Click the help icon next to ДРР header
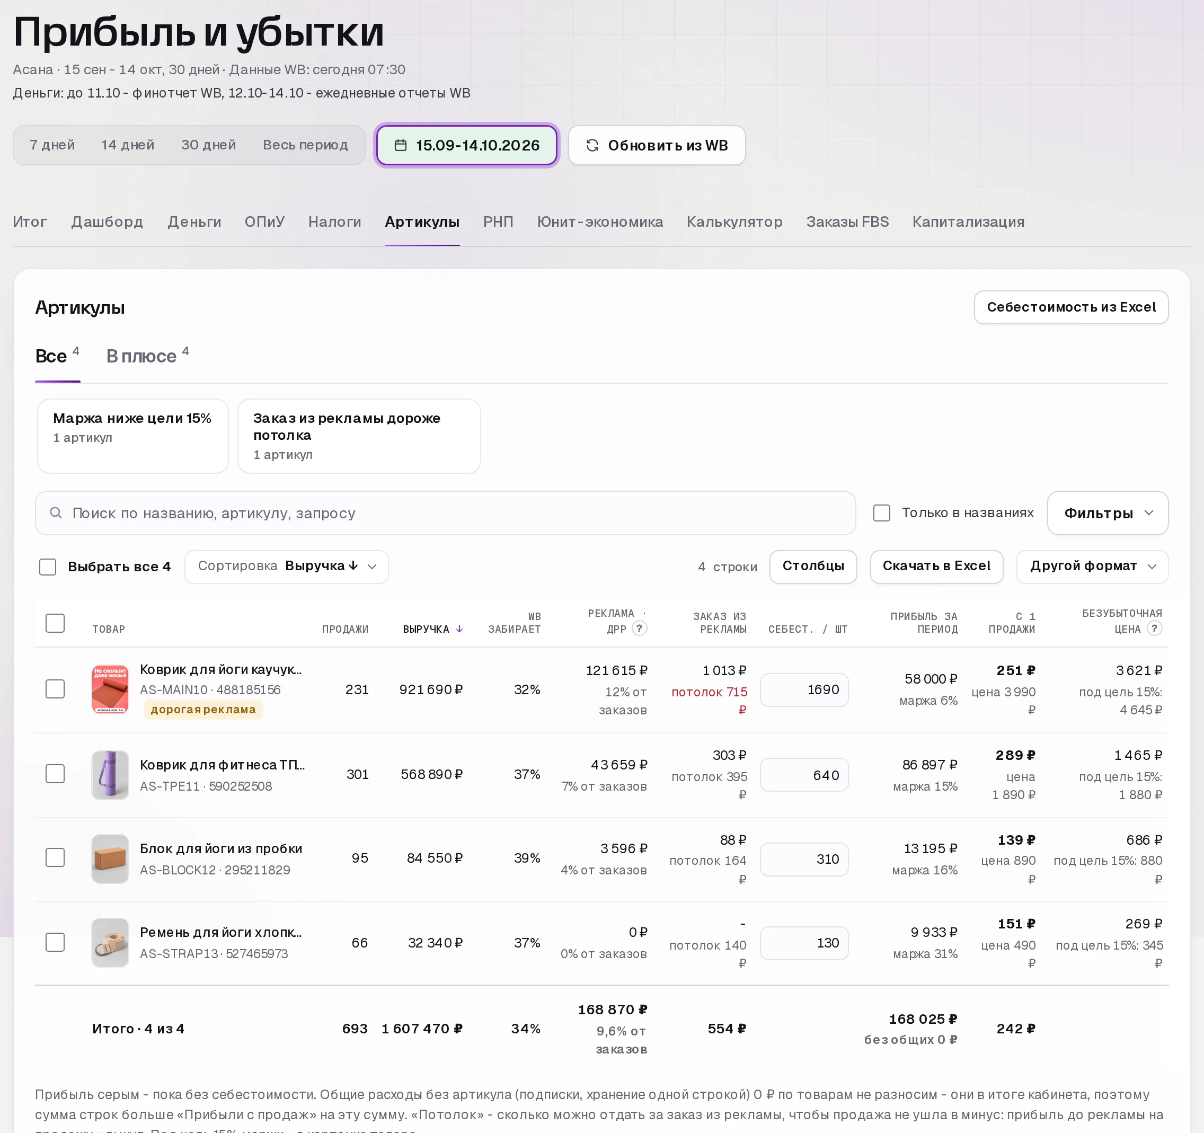 pos(640,628)
